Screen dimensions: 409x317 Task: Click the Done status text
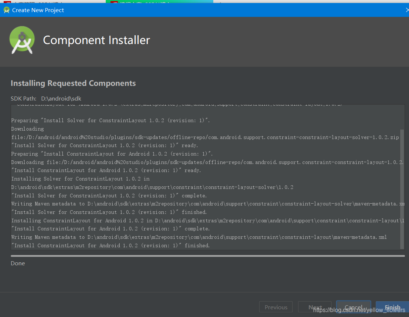coord(18,263)
